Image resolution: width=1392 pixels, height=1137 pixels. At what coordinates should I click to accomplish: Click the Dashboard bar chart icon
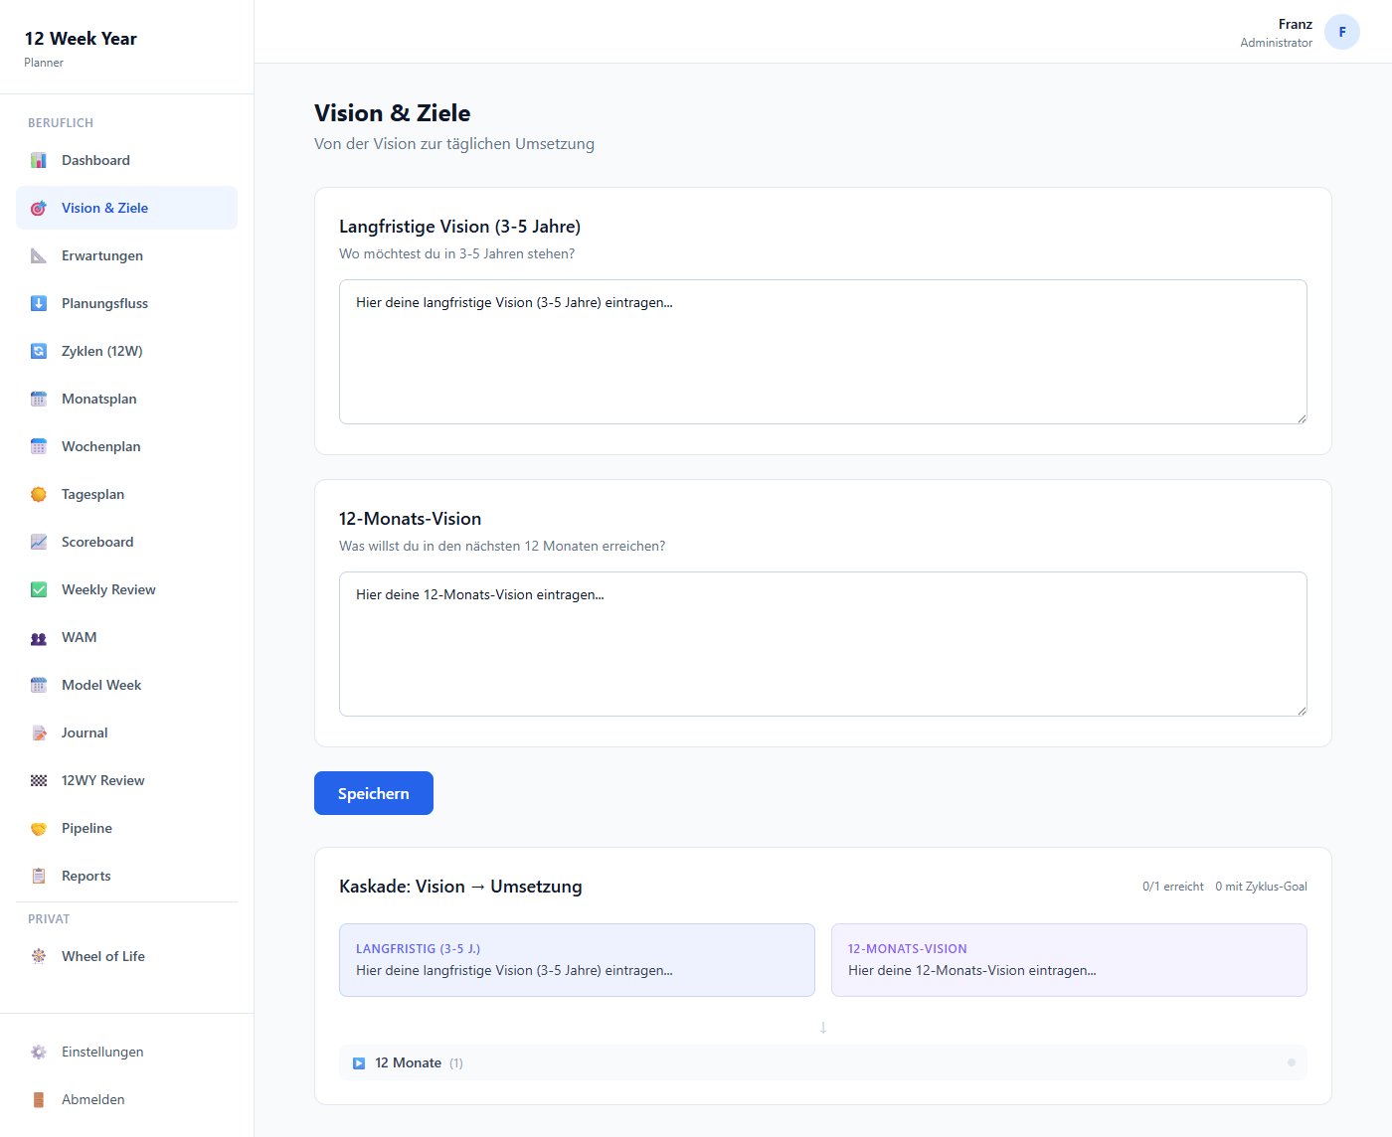click(x=39, y=161)
